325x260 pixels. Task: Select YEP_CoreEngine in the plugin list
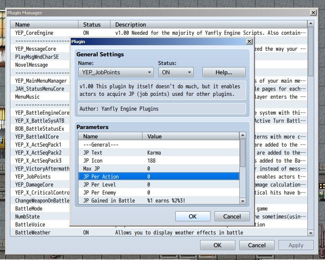[34, 33]
